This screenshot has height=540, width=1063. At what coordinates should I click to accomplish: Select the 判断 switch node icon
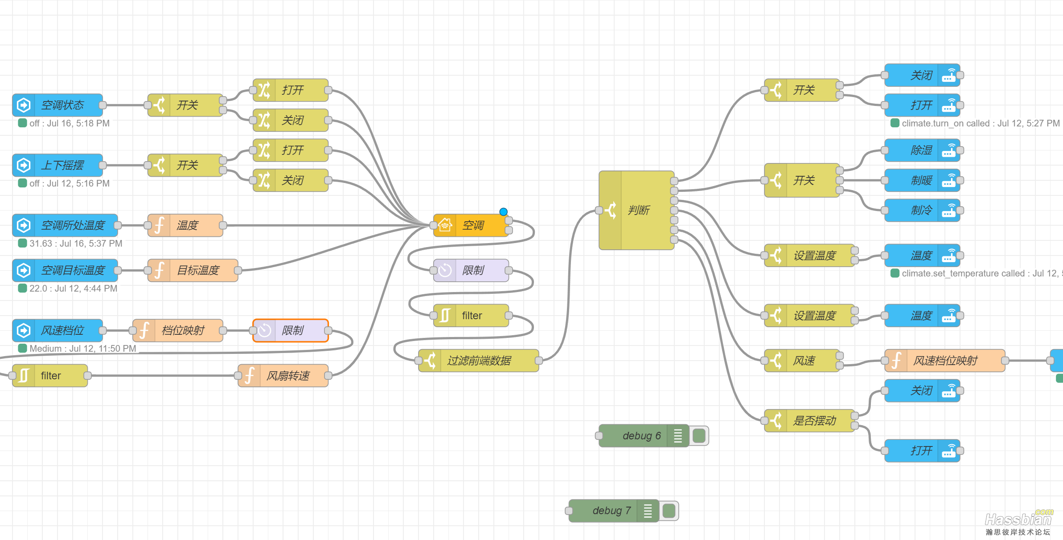coord(610,210)
